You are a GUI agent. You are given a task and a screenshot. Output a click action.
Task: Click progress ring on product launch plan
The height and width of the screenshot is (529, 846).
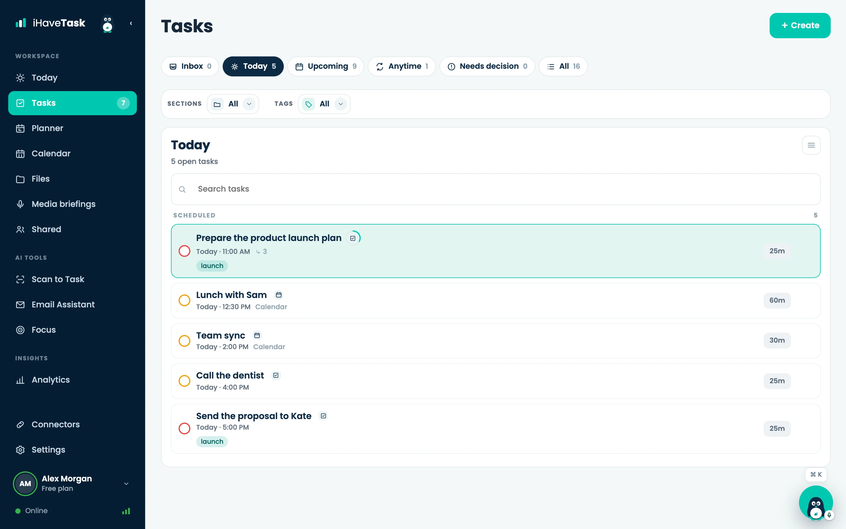coord(353,238)
